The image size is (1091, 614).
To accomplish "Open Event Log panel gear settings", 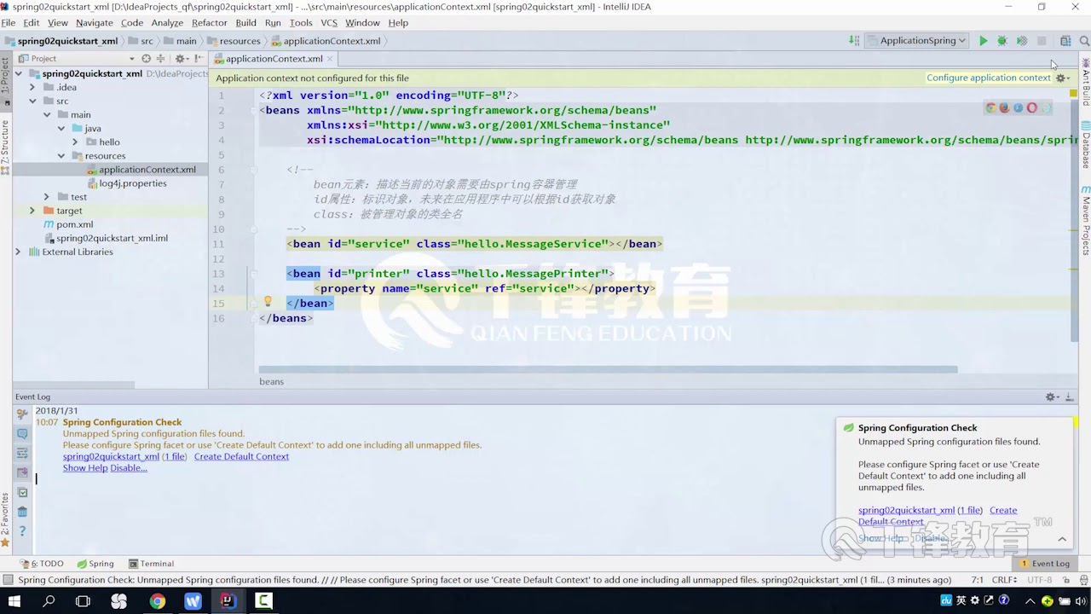I will pyautogui.click(x=1053, y=397).
